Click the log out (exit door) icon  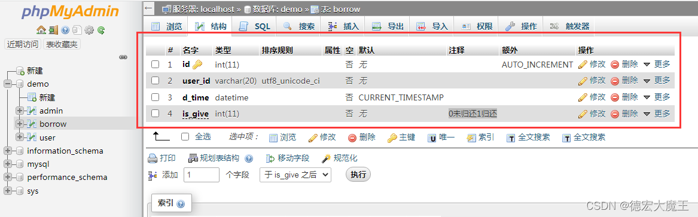53,30
